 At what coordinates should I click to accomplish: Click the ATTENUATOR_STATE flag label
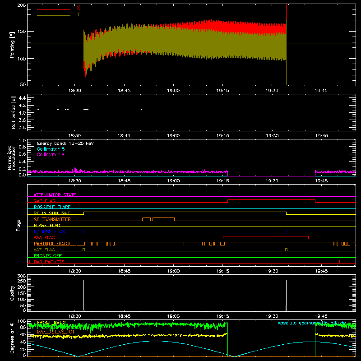[x=55, y=195]
